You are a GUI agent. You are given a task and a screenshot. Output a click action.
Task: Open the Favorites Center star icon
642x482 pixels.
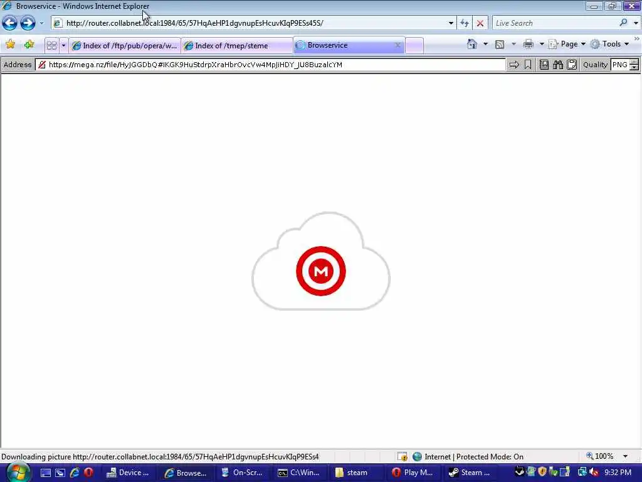(x=10, y=45)
